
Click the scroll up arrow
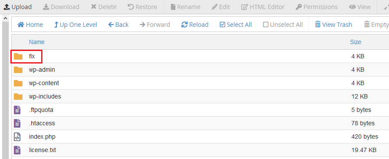click(6, 18)
